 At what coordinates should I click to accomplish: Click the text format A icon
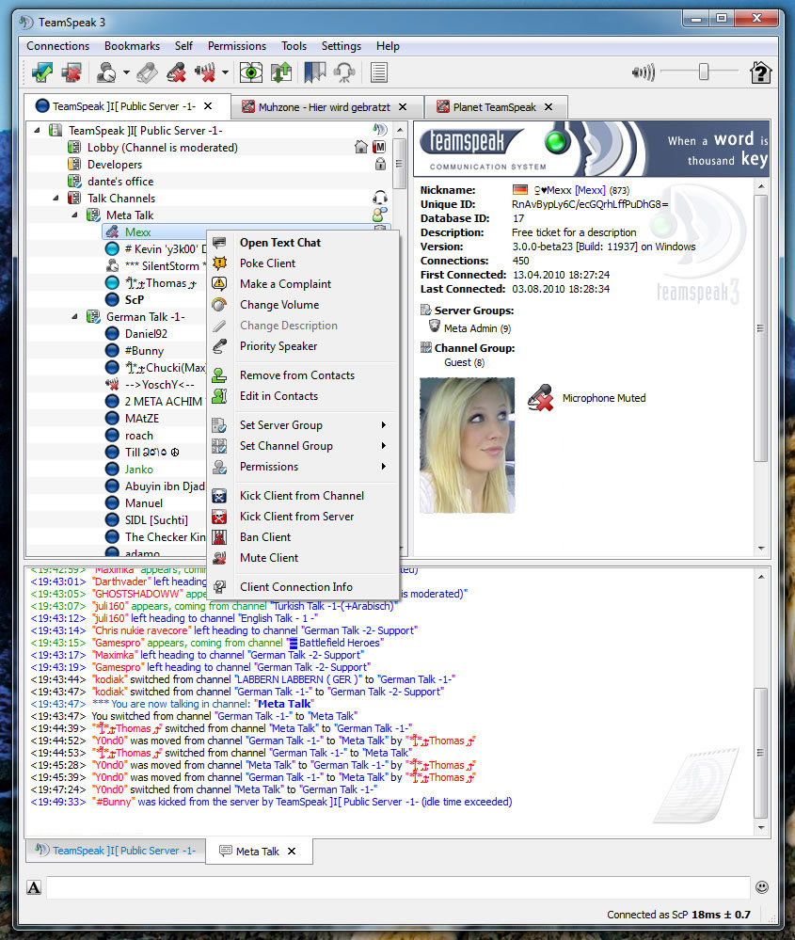(34, 887)
